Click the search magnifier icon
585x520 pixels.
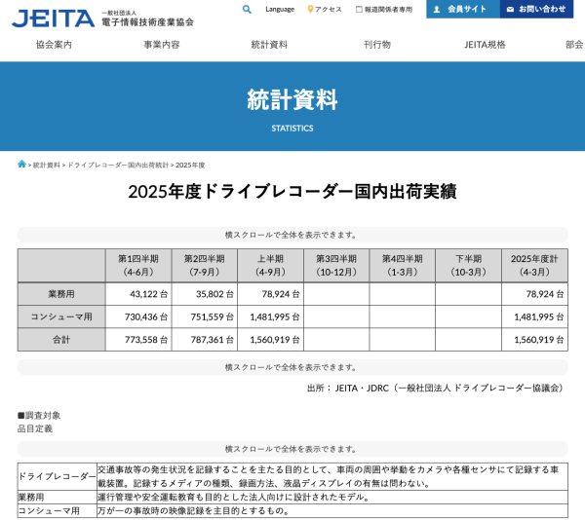247,10
